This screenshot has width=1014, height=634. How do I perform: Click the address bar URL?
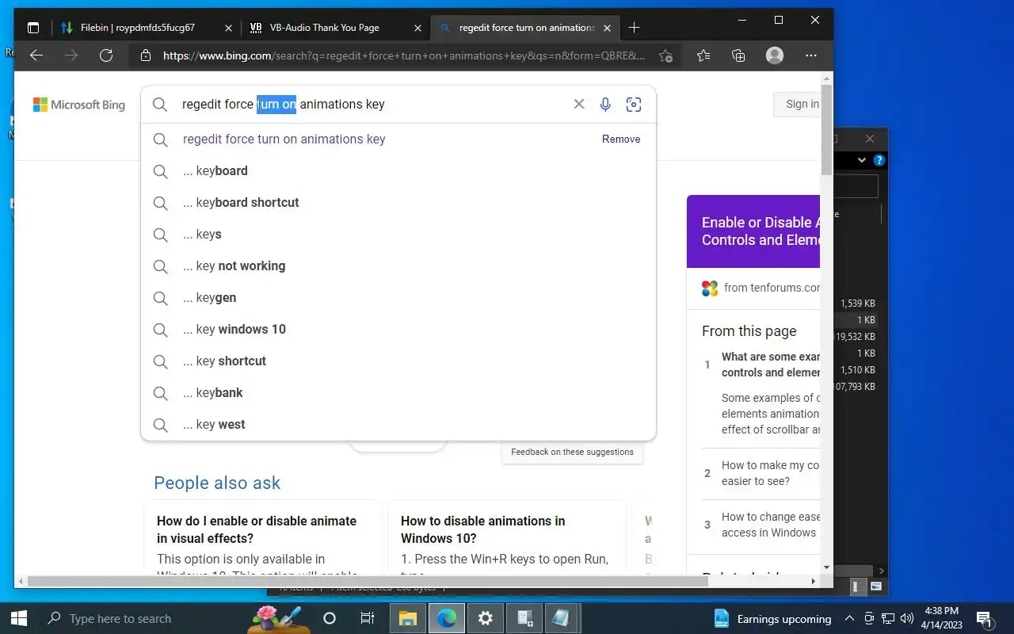coord(404,55)
